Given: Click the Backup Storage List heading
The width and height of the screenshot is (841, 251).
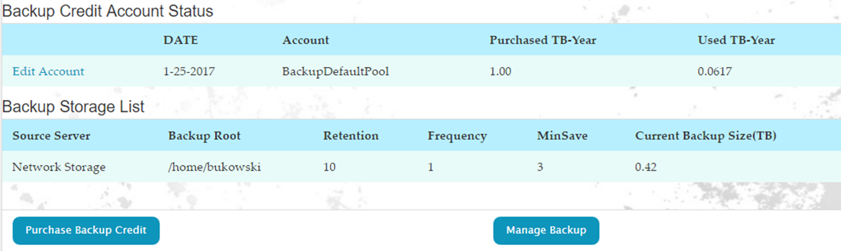Looking at the screenshot, I should pyautogui.click(x=74, y=107).
